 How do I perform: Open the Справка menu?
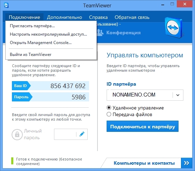tap(98, 17)
